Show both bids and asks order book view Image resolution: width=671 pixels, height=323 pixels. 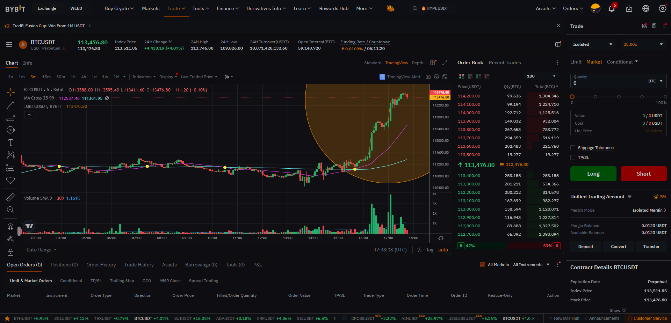pyautogui.click(x=462, y=76)
